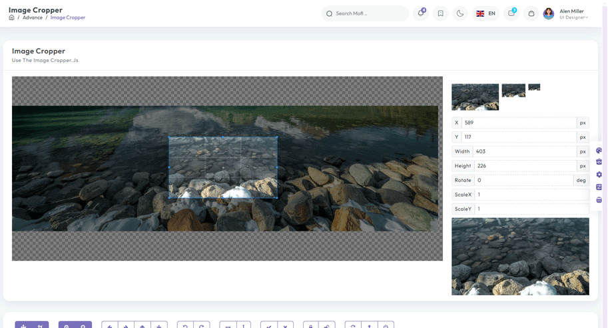
Task: Open the color palette customizer icon
Action: click(599, 151)
